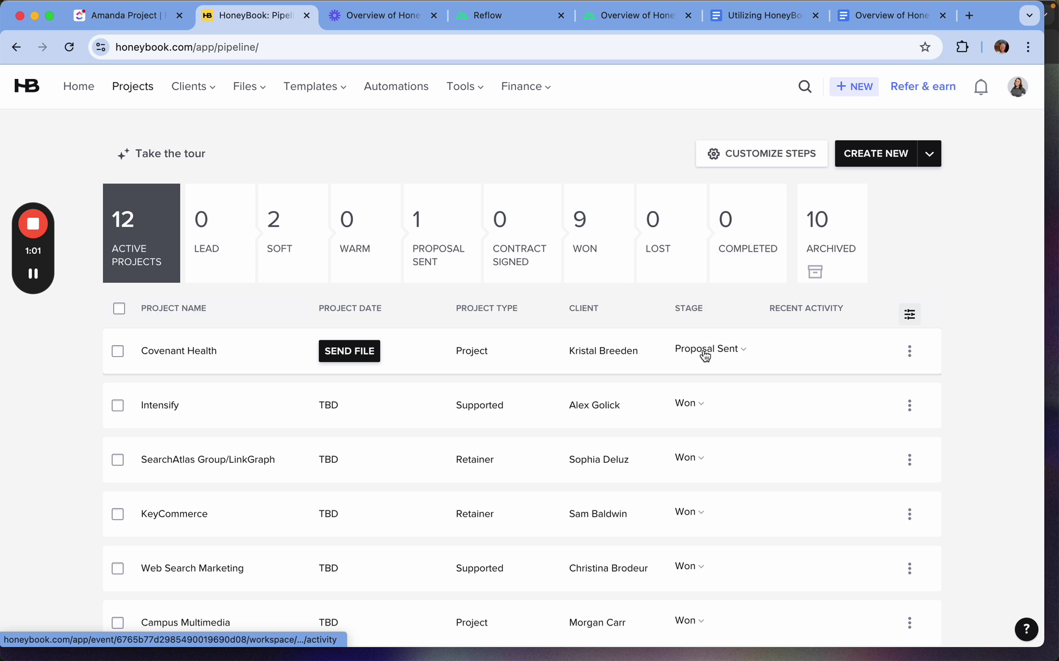The width and height of the screenshot is (1059, 661).
Task: Open the notifications bell
Action: point(981,87)
